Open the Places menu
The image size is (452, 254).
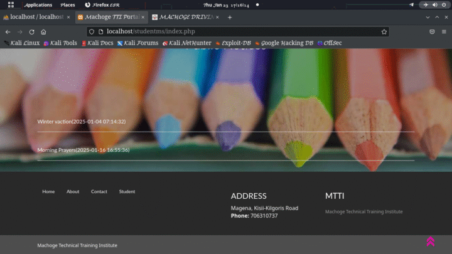pyautogui.click(x=68, y=4)
